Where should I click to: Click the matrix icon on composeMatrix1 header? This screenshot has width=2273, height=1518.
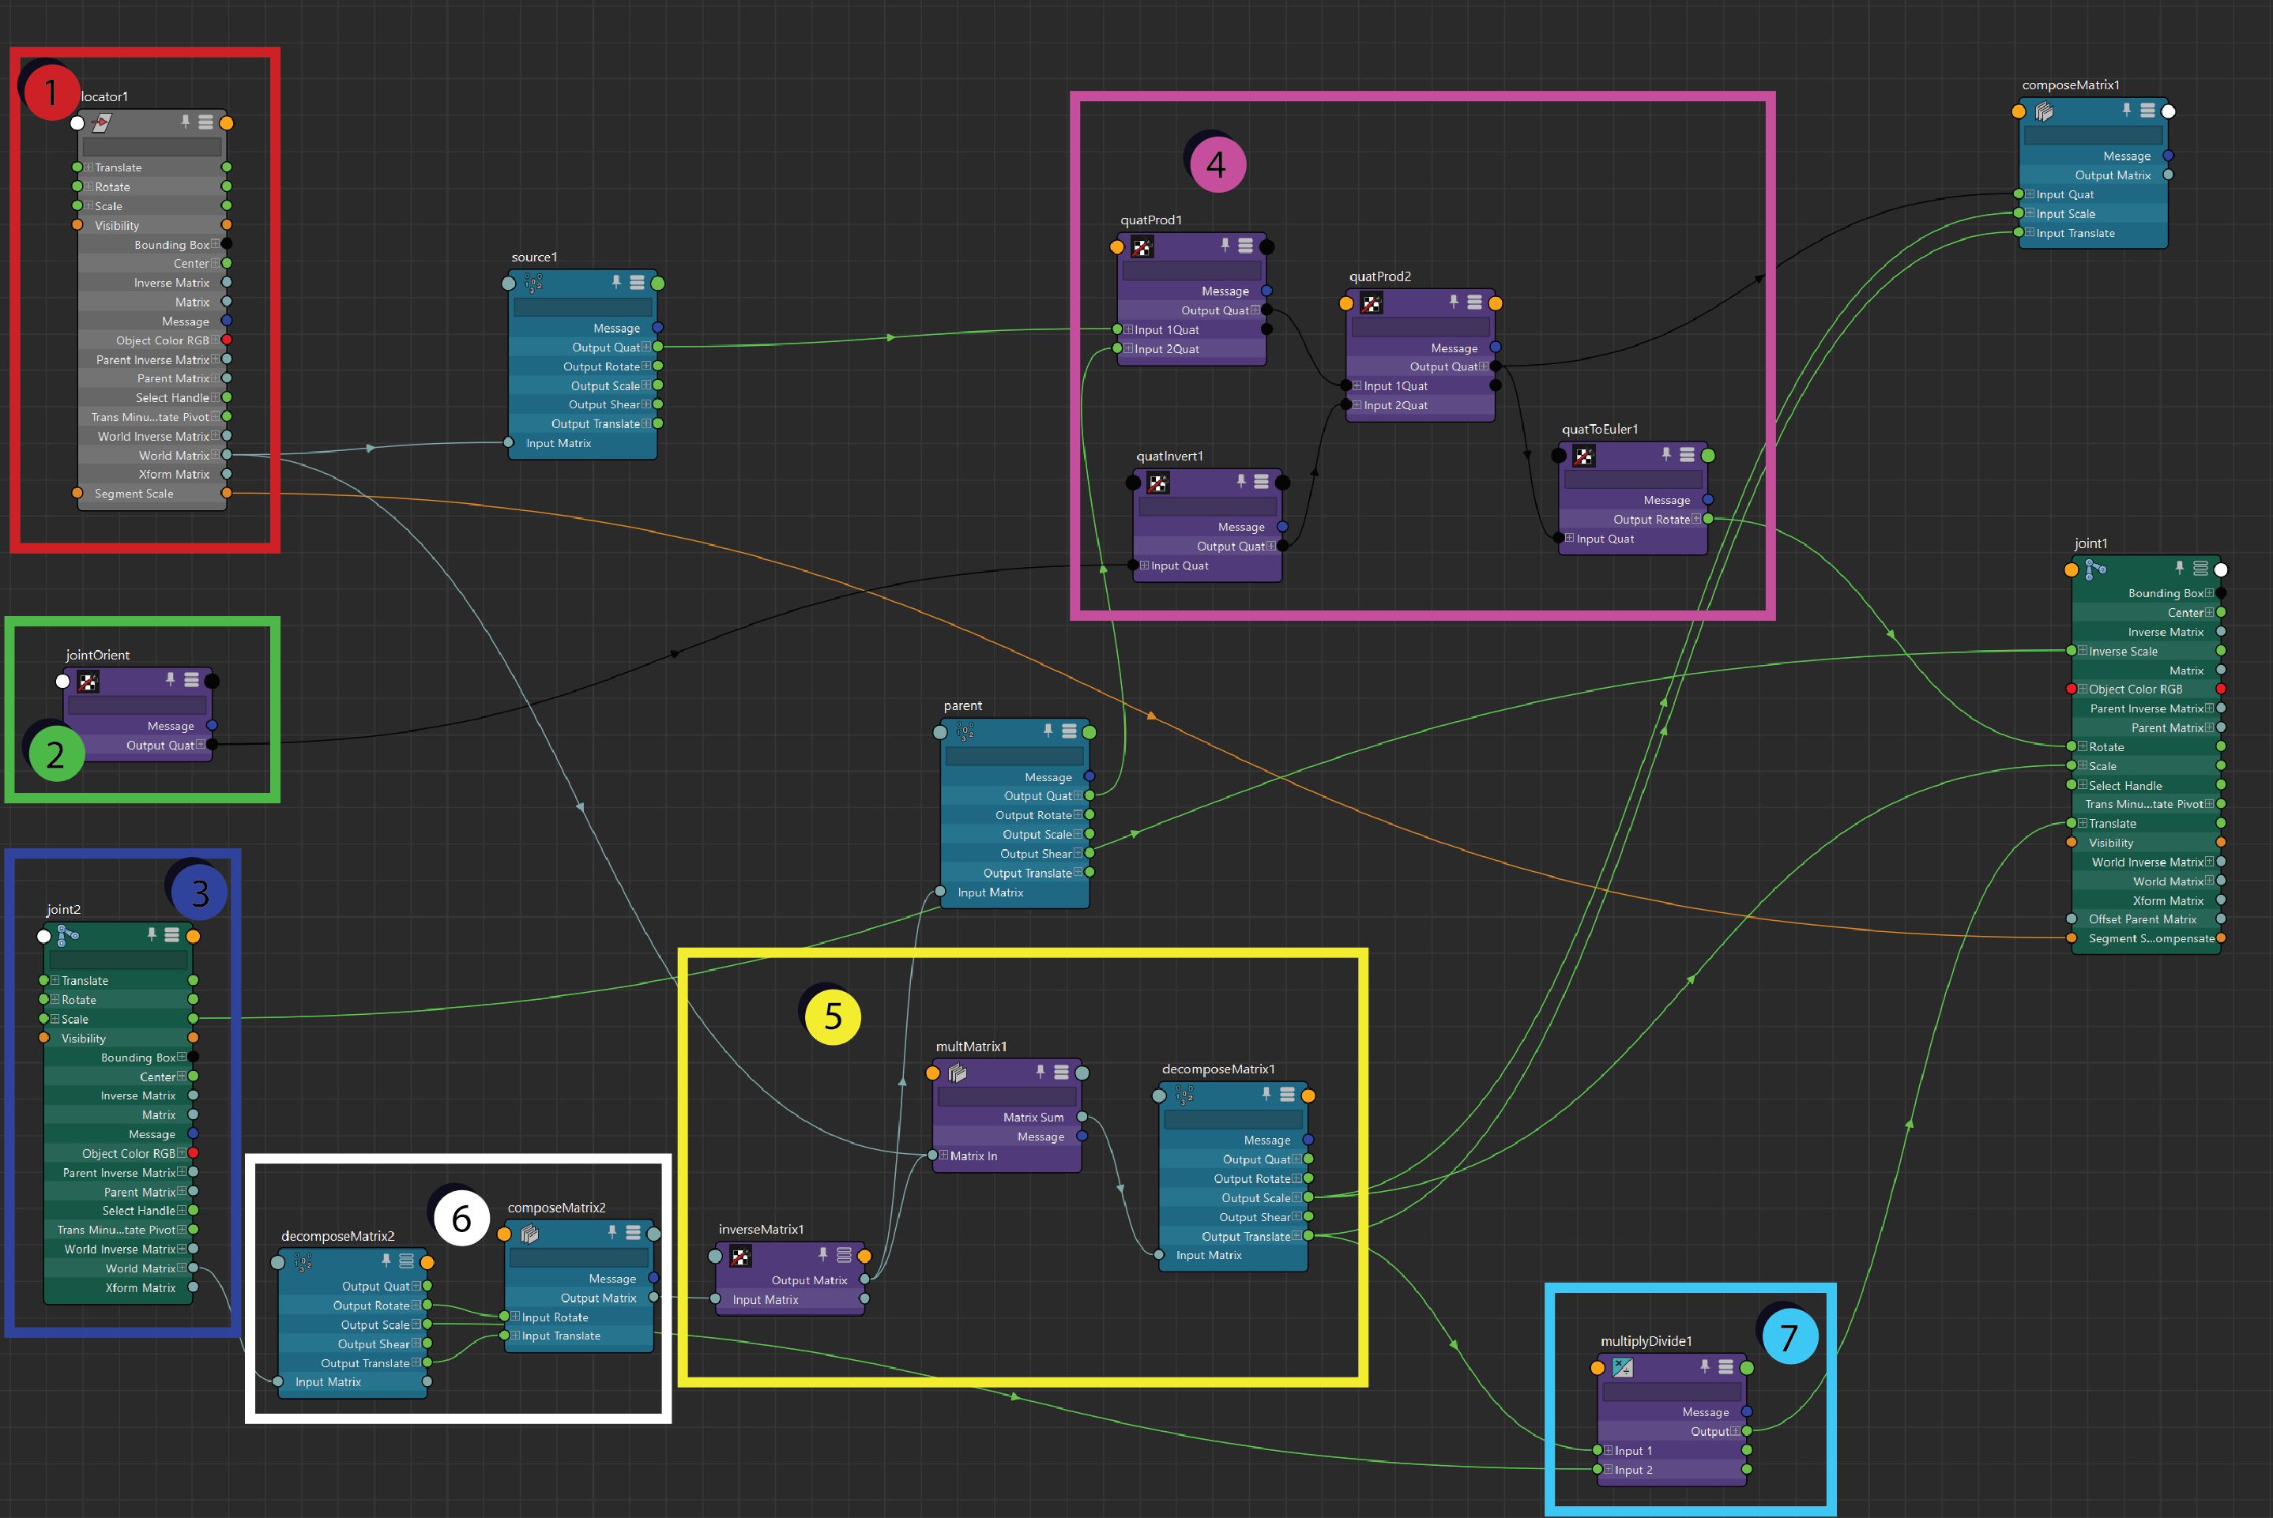(2045, 111)
